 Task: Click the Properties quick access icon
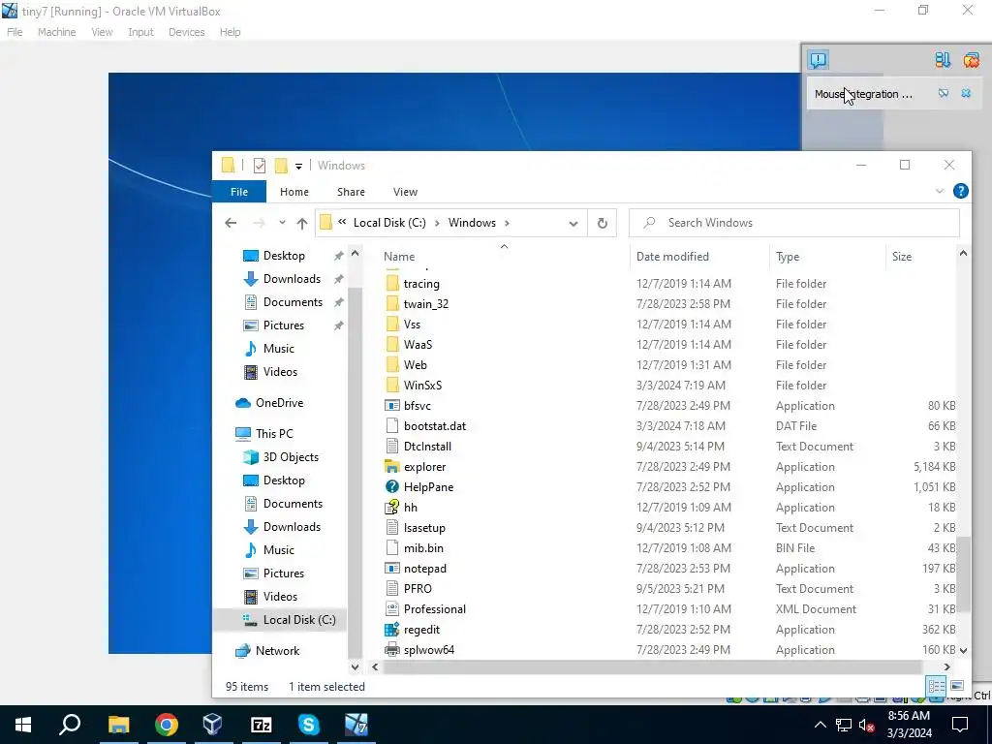260,166
